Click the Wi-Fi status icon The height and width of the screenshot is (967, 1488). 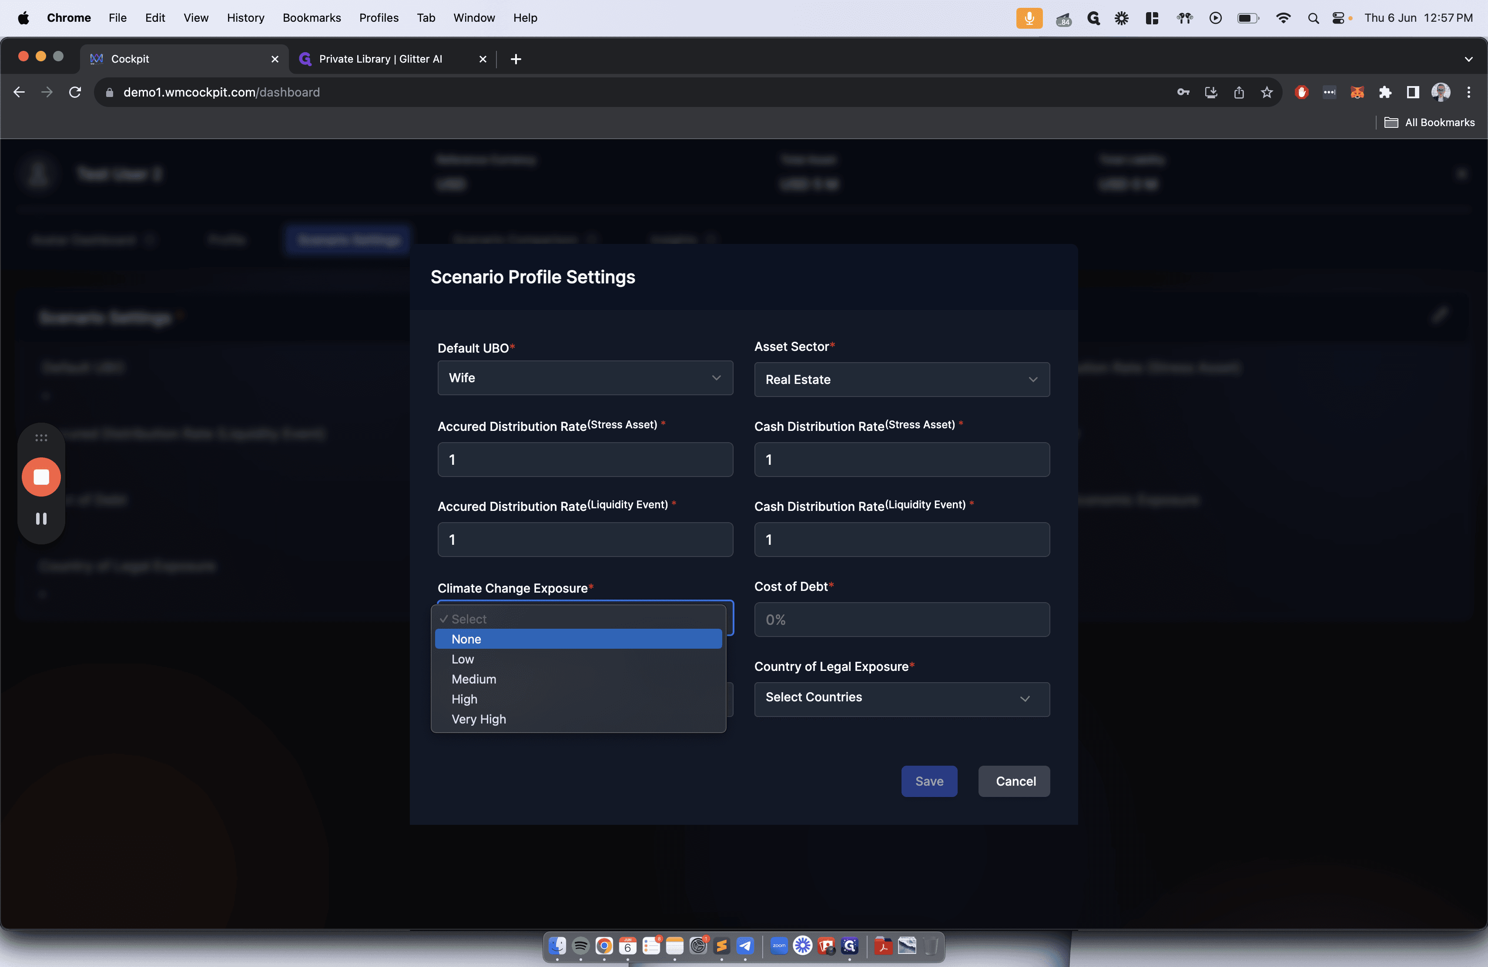point(1283,18)
